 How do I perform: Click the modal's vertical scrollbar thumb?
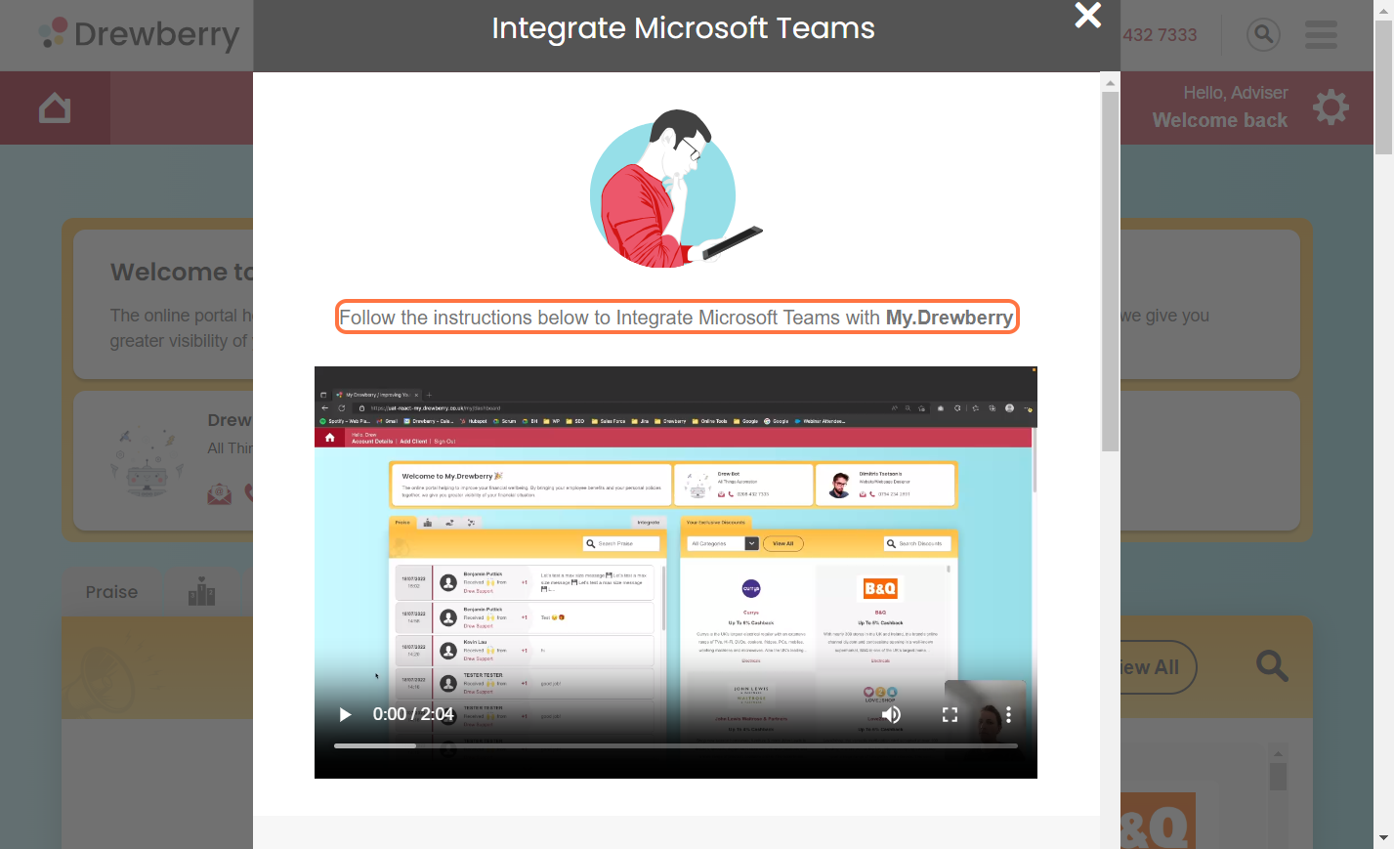click(x=1110, y=272)
